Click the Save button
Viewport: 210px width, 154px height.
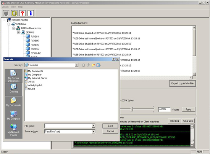tap(110, 126)
